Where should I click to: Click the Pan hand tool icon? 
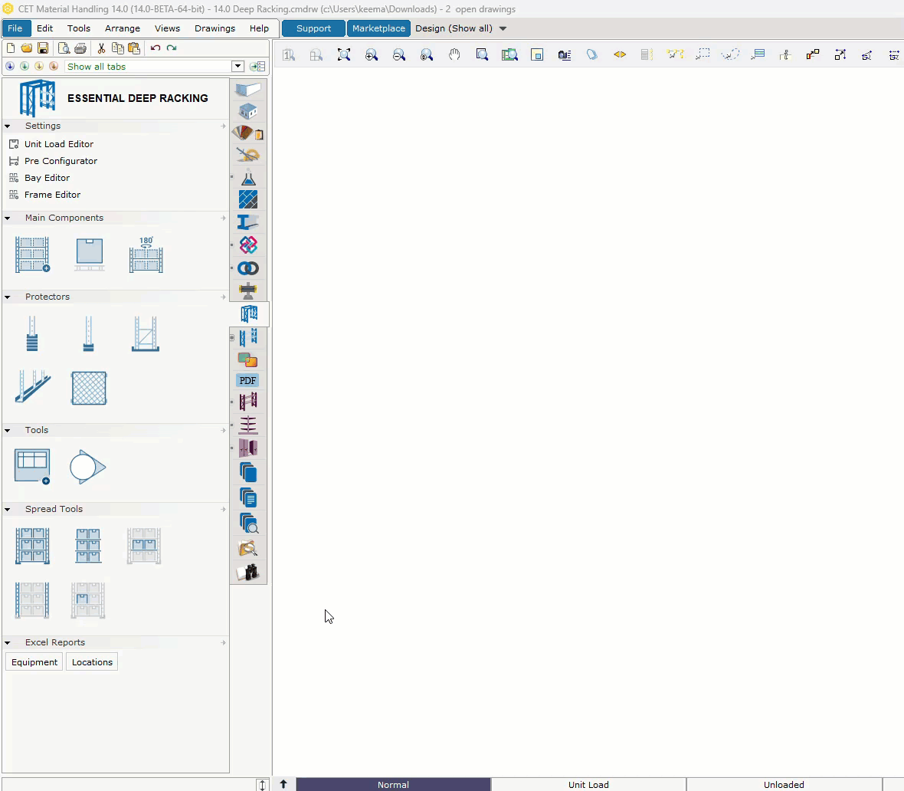pyautogui.click(x=454, y=55)
